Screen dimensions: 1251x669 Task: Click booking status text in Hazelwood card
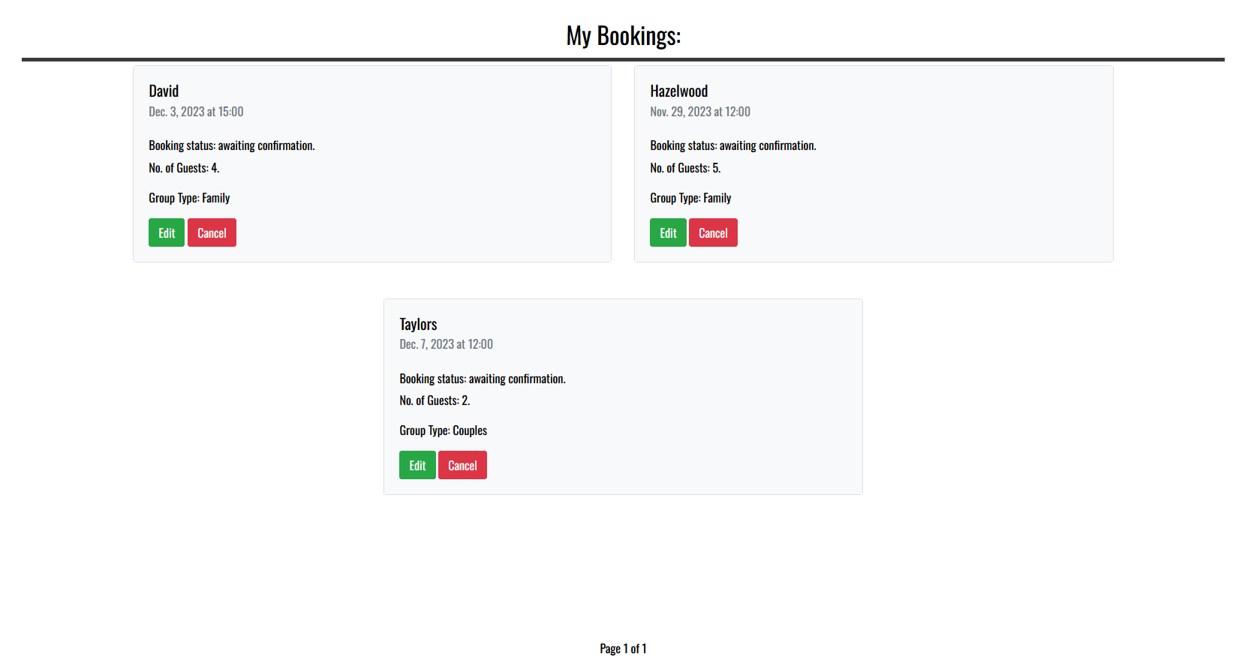733,145
